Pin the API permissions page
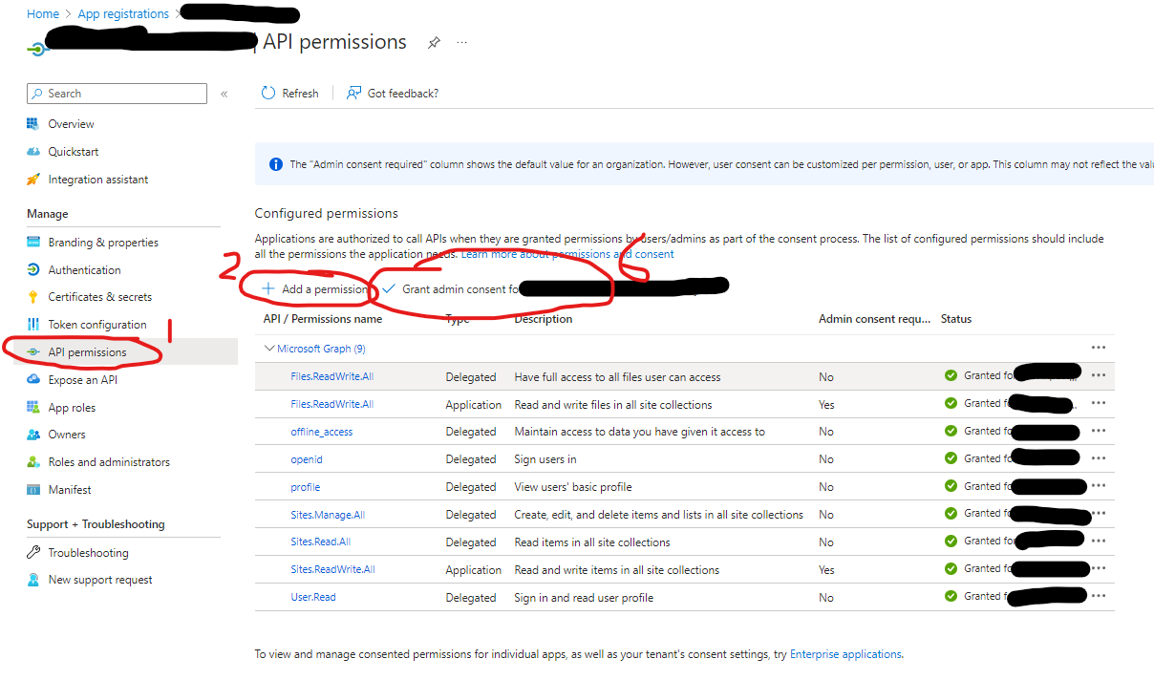 (435, 42)
